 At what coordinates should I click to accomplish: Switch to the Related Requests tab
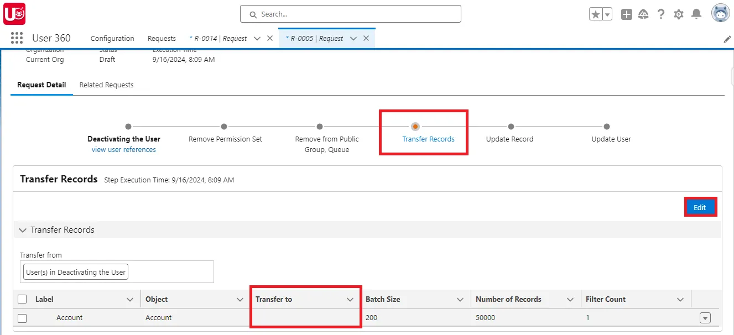tap(106, 85)
